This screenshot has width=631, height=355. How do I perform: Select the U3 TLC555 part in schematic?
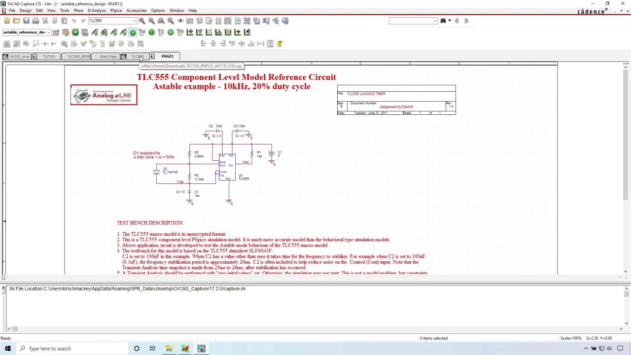[x=227, y=167]
